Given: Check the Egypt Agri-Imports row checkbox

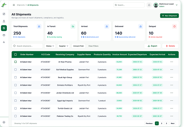Looking at the screenshot, I should [x=15, y=101].
